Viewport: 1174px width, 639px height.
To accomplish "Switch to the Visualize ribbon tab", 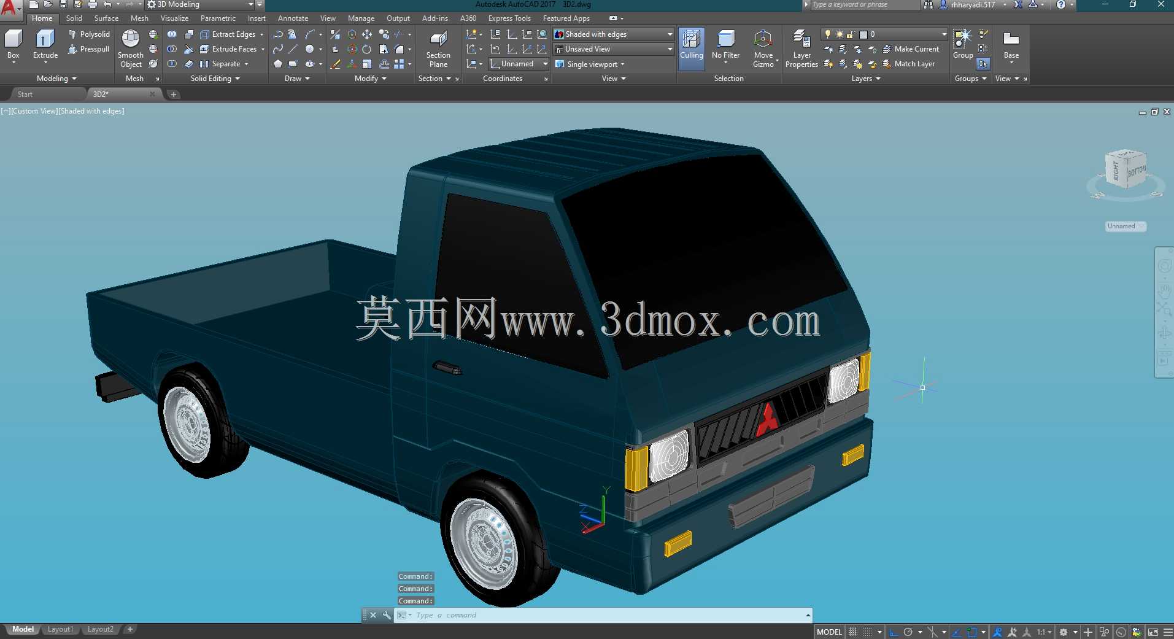I will pos(174,18).
